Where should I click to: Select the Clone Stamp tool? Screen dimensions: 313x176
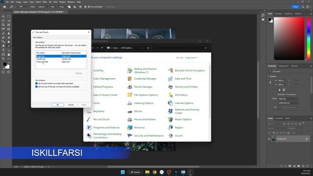[9, 33]
